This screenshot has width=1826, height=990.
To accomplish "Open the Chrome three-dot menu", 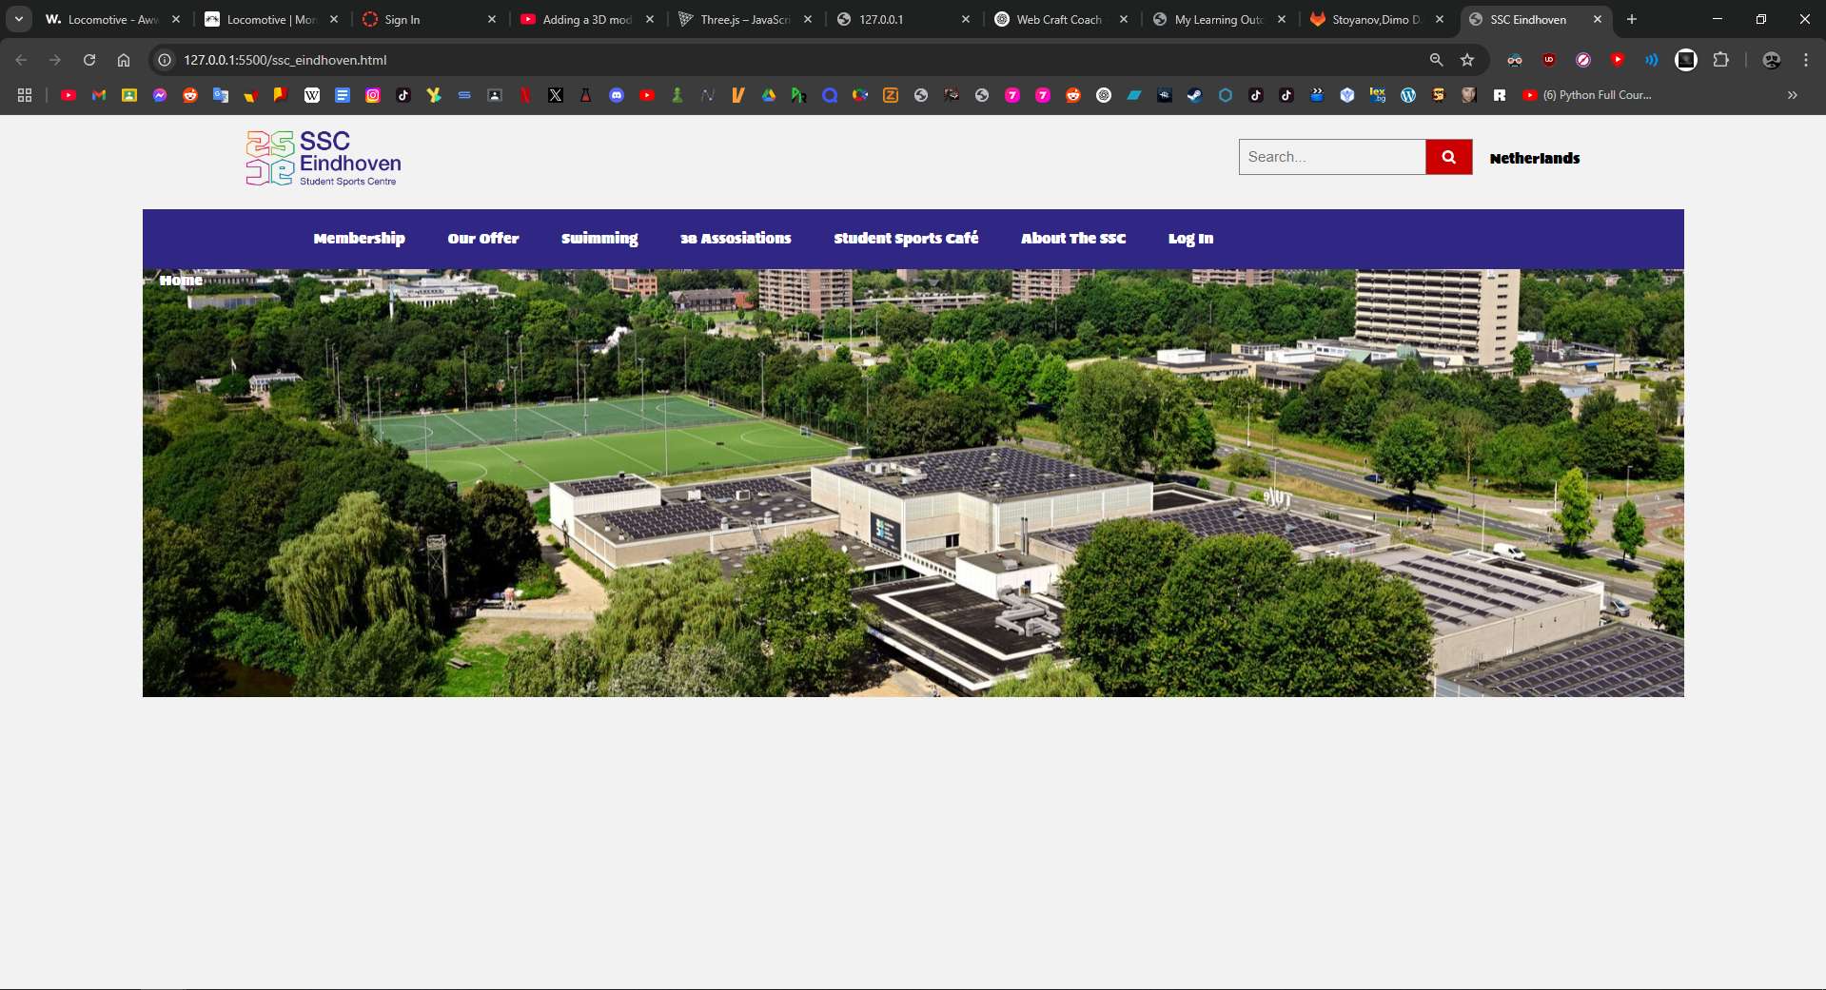I will pyautogui.click(x=1805, y=60).
